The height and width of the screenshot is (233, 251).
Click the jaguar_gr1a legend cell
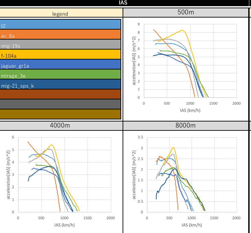tap(60, 64)
